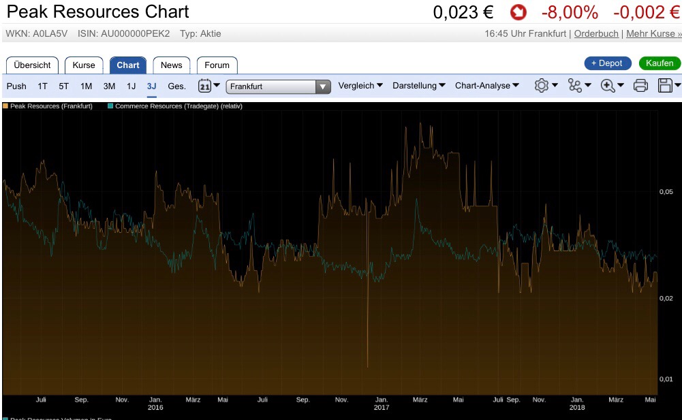
Task: Click Jan. 2016 on the time axis
Action: point(155,404)
